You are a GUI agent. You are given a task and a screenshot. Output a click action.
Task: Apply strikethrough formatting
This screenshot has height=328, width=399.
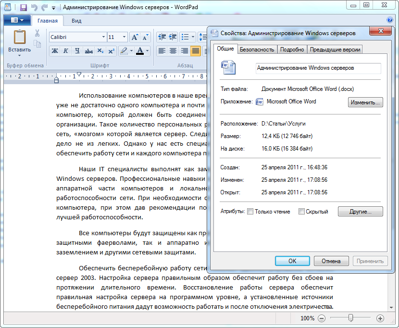pos(88,51)
